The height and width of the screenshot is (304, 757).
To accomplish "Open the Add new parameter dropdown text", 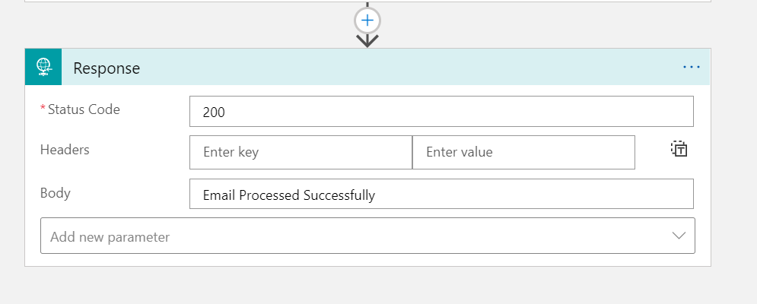I will click(x=110, y=237).
